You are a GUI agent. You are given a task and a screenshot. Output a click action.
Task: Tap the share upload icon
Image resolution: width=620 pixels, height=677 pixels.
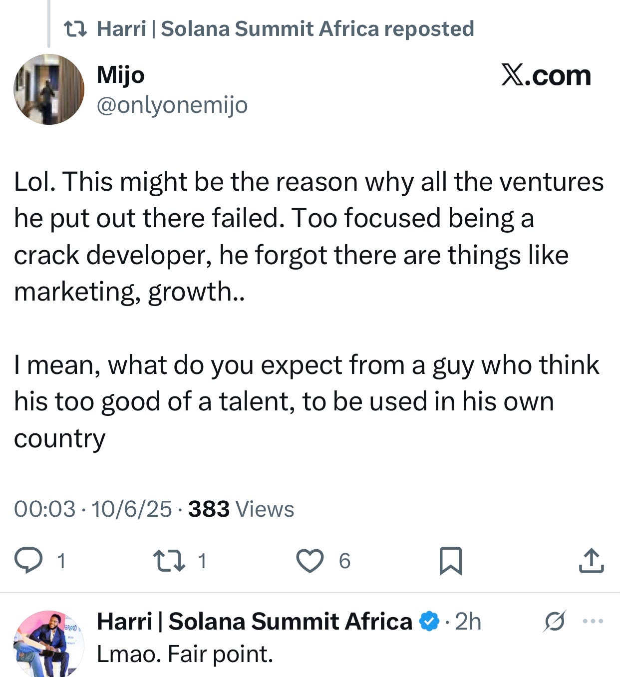(592, 560)
